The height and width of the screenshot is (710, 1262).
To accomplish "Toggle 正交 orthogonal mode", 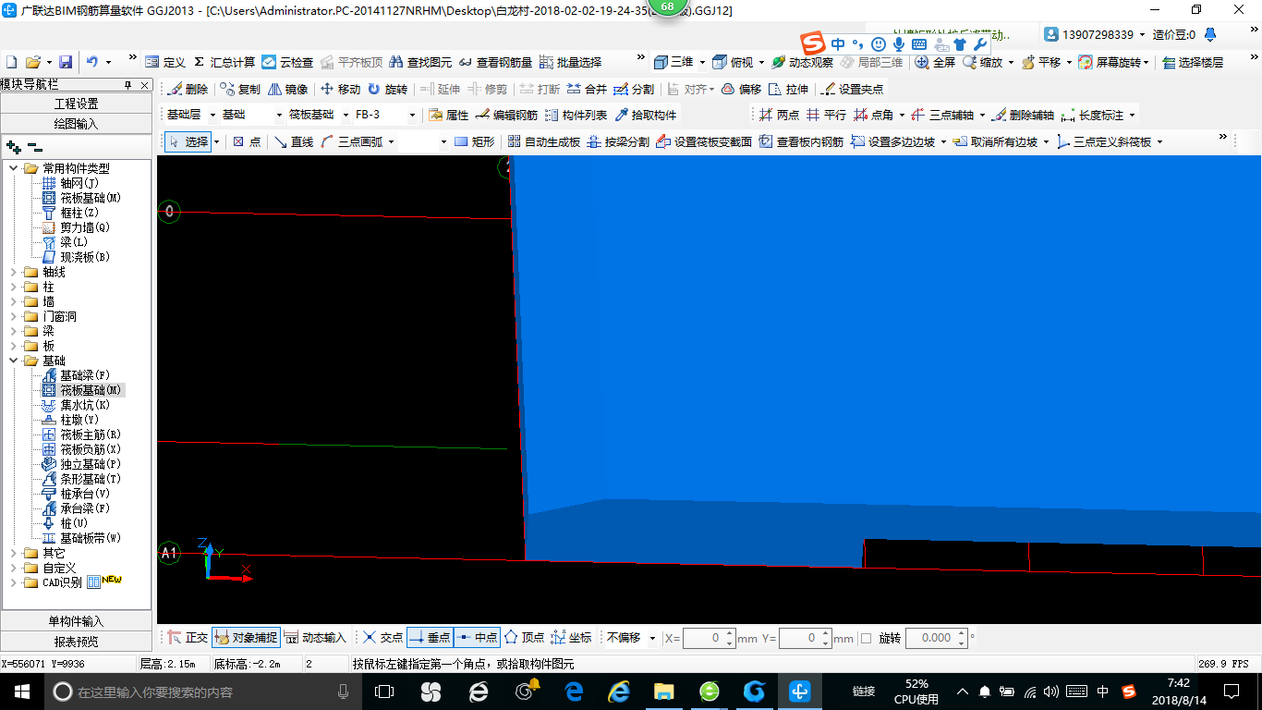I will click(188, 638).
